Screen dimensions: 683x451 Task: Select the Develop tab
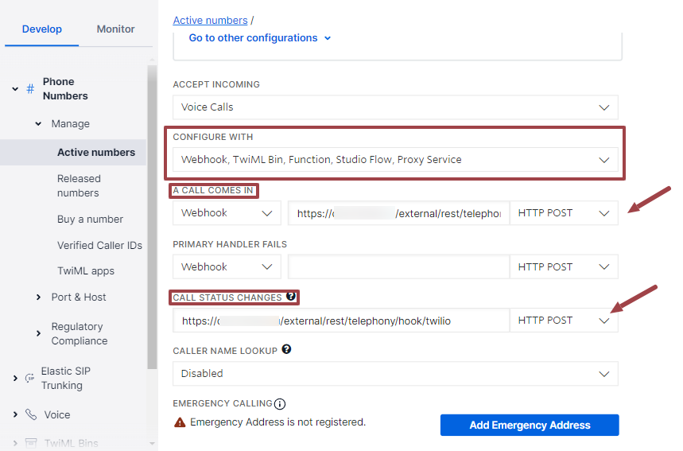(x=41, y=29)
